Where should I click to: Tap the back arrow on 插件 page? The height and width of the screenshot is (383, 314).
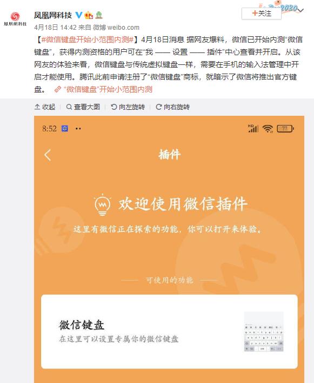coord(48,155)
